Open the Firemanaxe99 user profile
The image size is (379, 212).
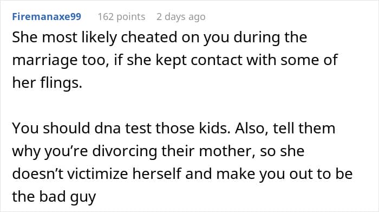point(47,17)
